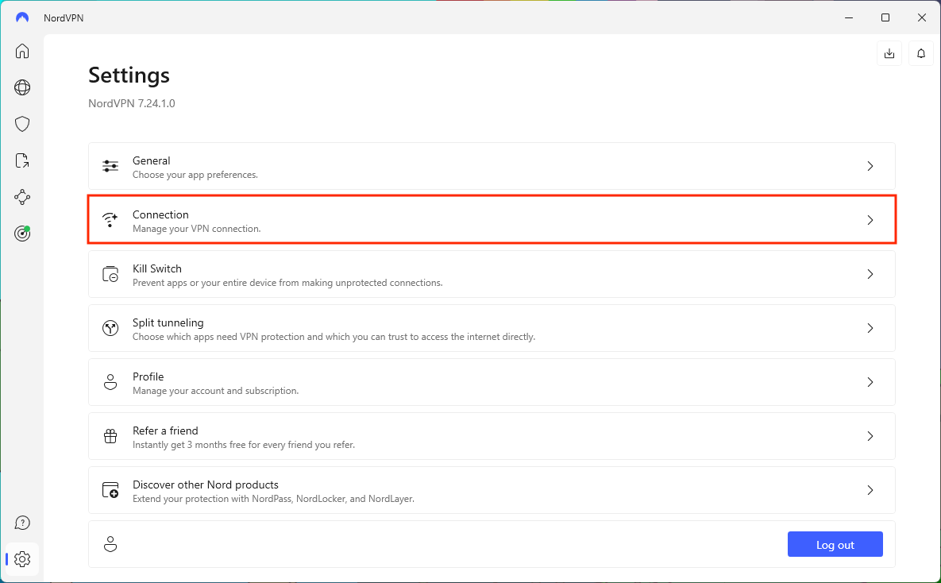Open the notifications bell icon
The image size is (941, 583).
pos(921,53)
